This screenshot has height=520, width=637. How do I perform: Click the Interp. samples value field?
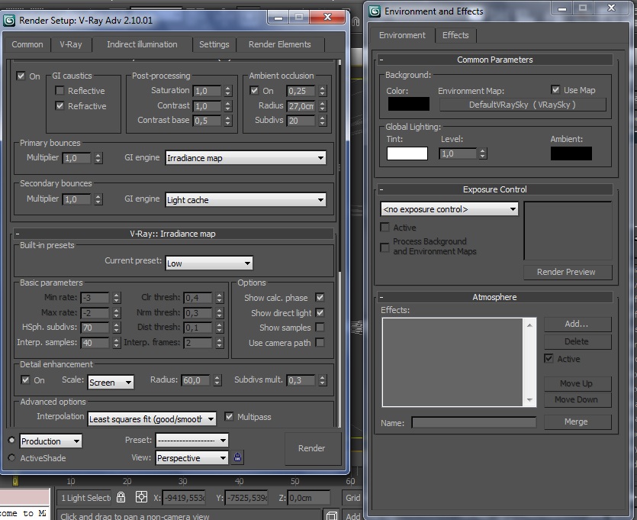click(95, 343)
